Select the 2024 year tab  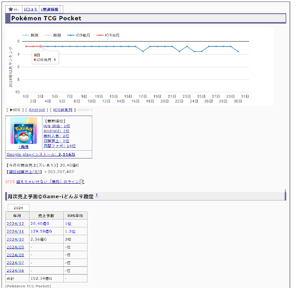pos(18,208)
